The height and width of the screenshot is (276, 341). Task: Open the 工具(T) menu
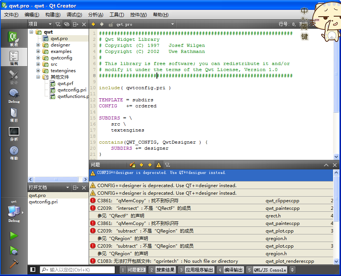116,15
